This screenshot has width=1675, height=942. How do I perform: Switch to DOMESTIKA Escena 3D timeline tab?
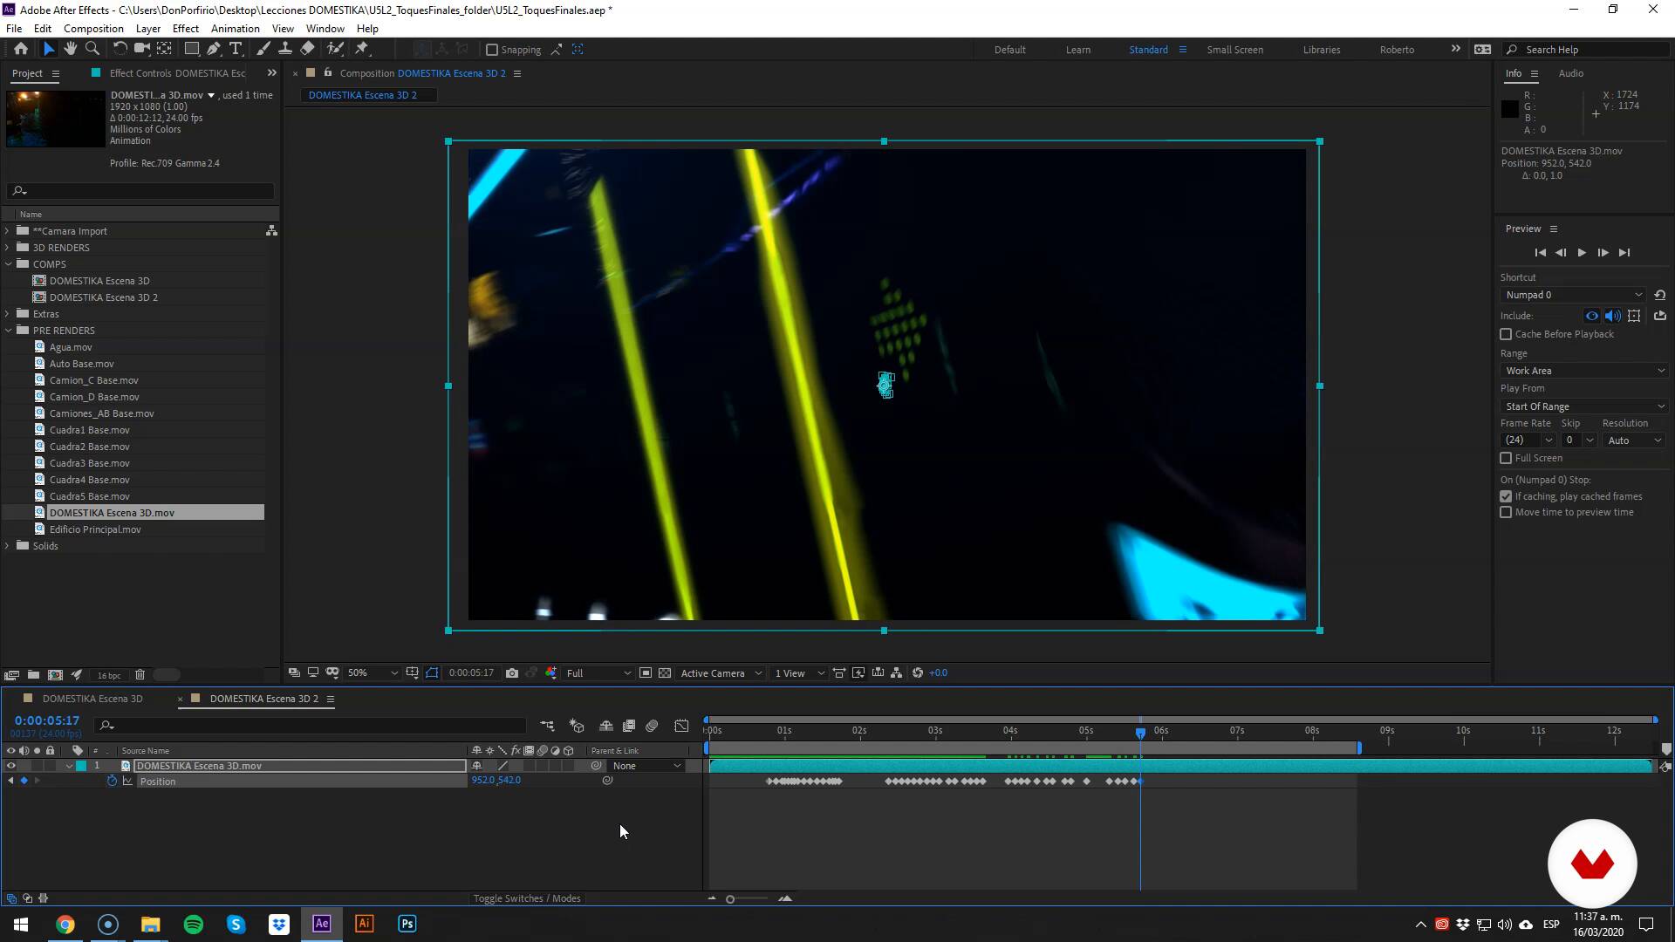[92, 700]
